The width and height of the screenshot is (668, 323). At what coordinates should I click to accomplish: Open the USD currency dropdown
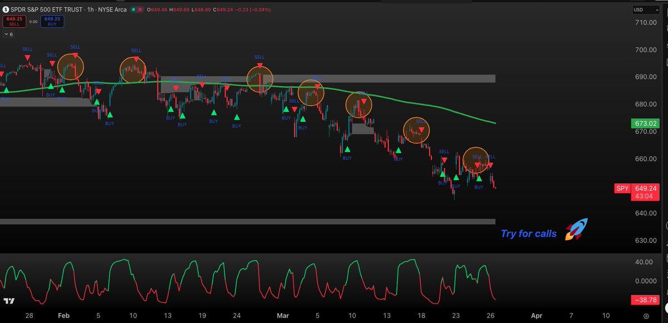coord(647,9)
